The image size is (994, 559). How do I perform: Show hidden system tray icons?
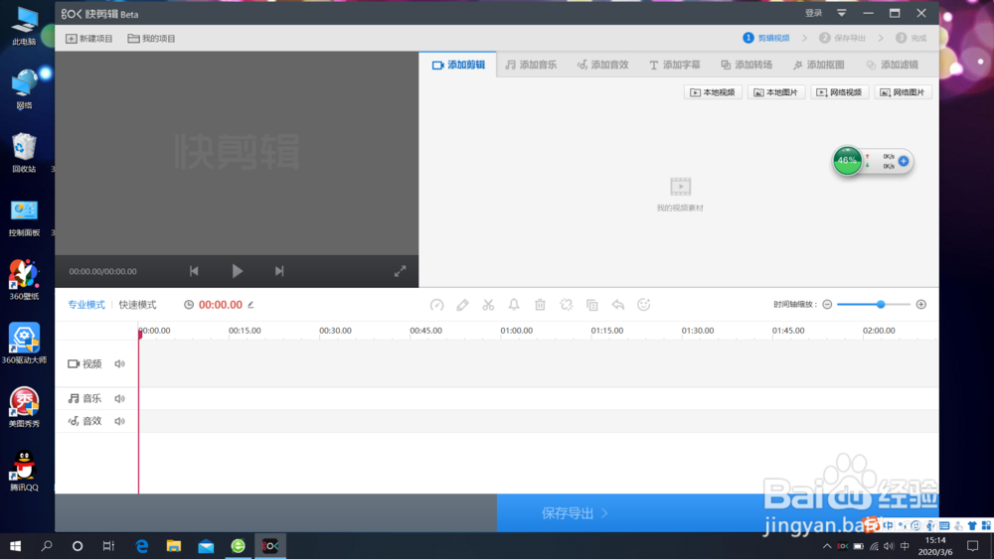[827, 546]
